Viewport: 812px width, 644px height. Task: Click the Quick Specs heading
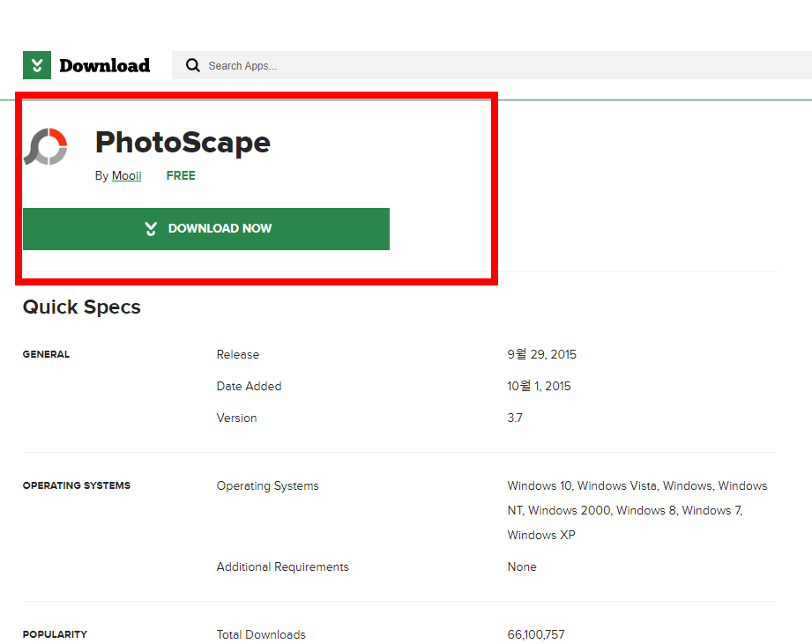coord(82,307)
